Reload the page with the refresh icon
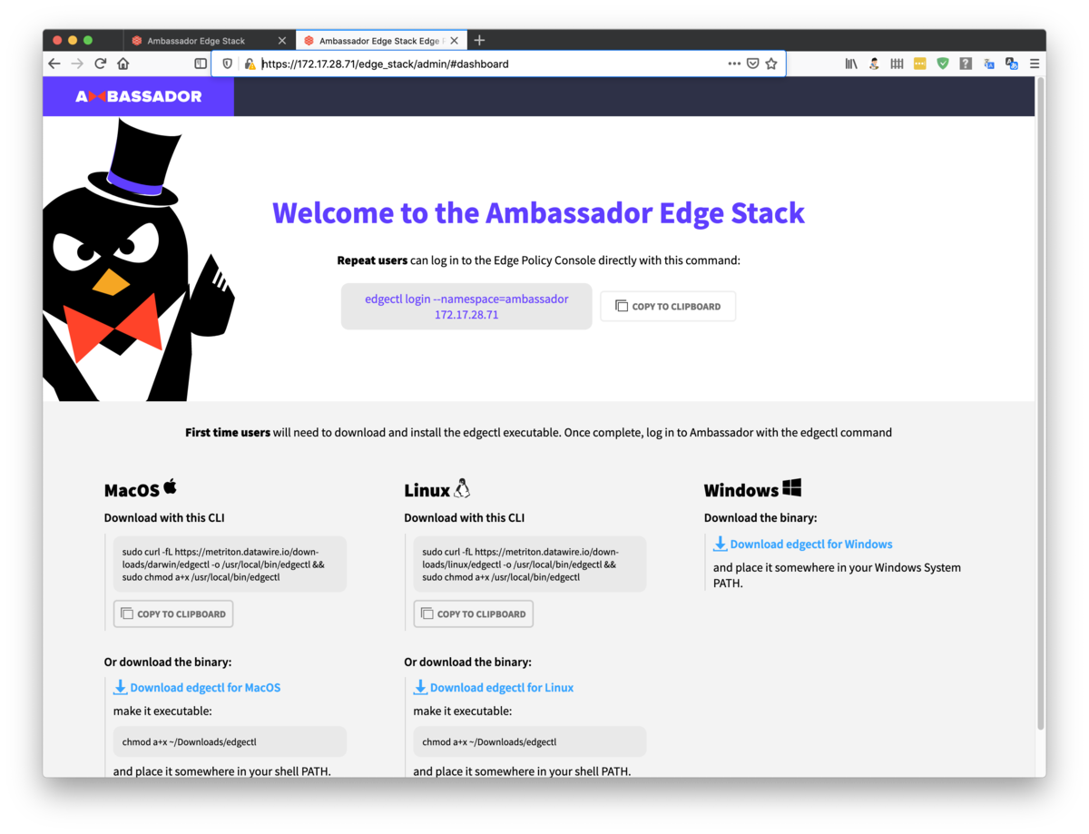The image size is (1089, 834). (101, 64)
